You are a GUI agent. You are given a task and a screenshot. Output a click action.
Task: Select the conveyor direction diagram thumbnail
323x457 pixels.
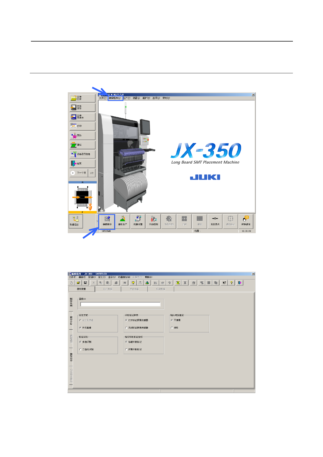pyautogui.click(x=82, y=197)
